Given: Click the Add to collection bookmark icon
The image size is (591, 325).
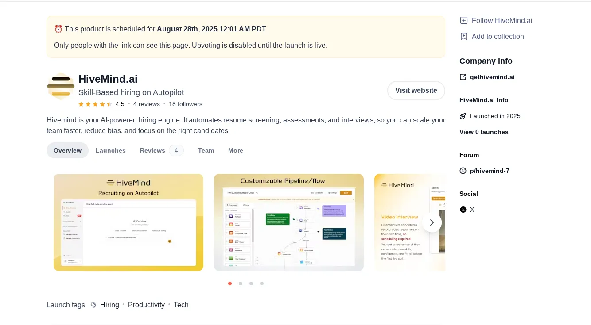Looking at the screenshot, I should [x=464, y=36].
